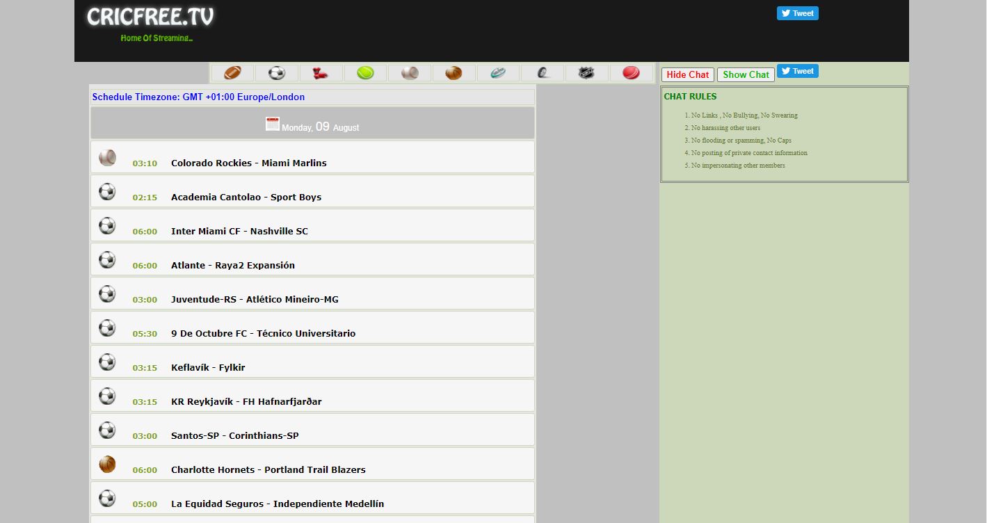Image resolution: width=987 pixels, height=523 pixels.
Task: Click the Tweet button beside Show Chat
Action: tap(798, 71)
